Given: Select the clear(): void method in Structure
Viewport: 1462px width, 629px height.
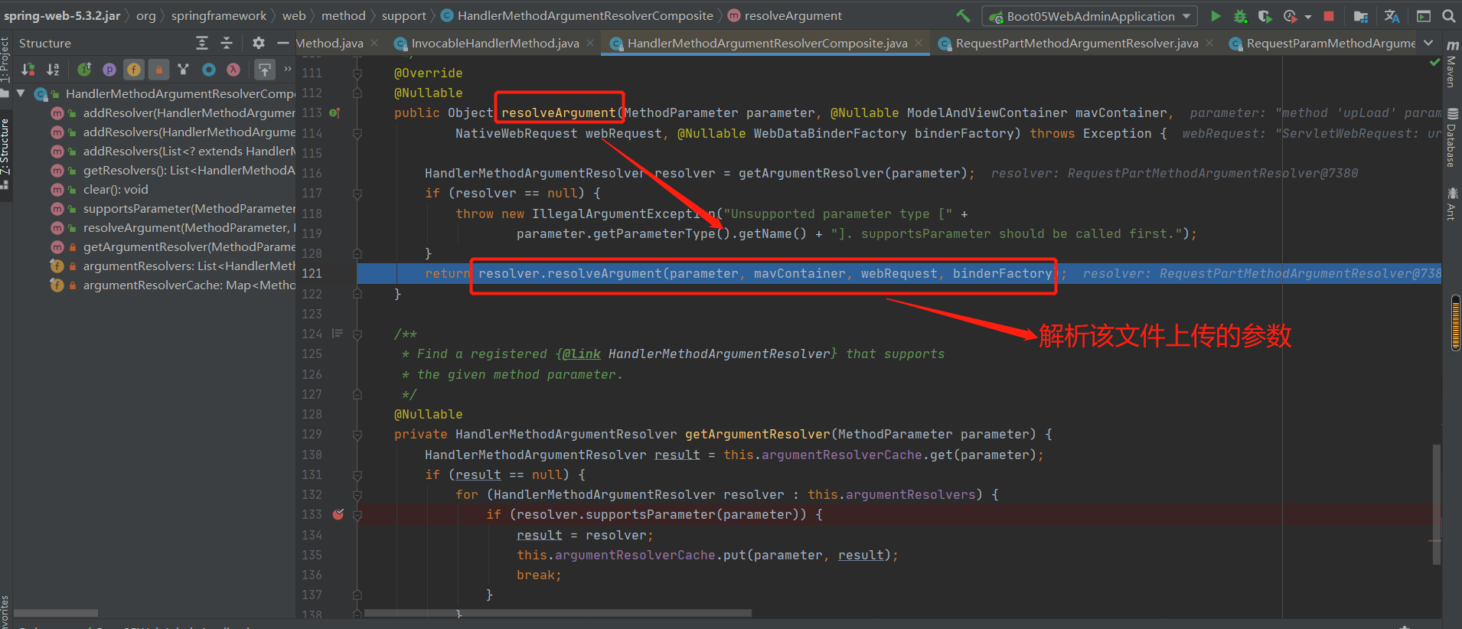Looking at the screenshot, I should pyautogui.click(x=116, y=190).
